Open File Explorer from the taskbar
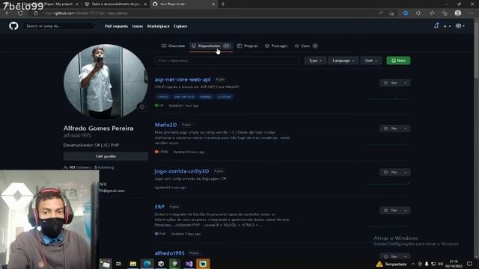The height and width of the screenshot is (269, 479). tap(133, 264)
